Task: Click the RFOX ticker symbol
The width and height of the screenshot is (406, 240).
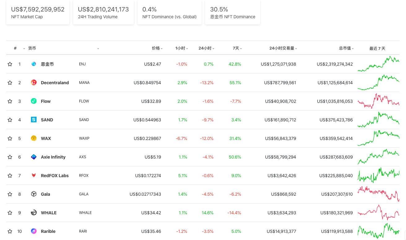Action: pos(84,176)
